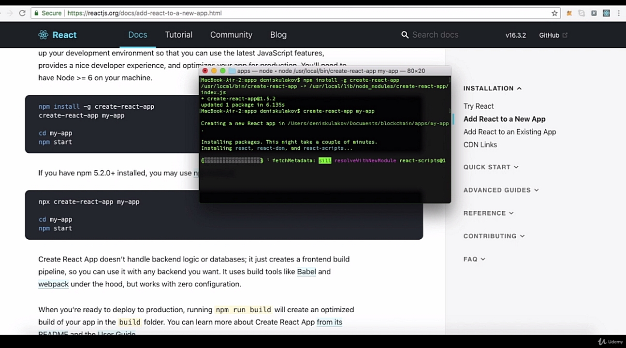Open the Try React sidebar link

[x=479, y=106]
